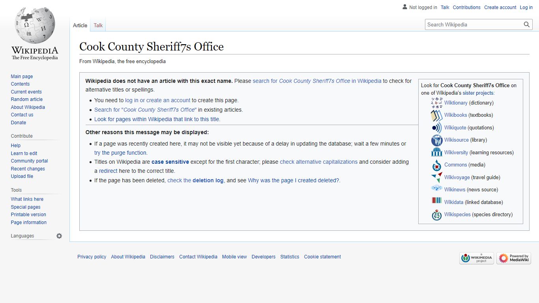This screenshot has height=303, width=539.
Task: Open Learn to edit
Action: click(24, 153)
